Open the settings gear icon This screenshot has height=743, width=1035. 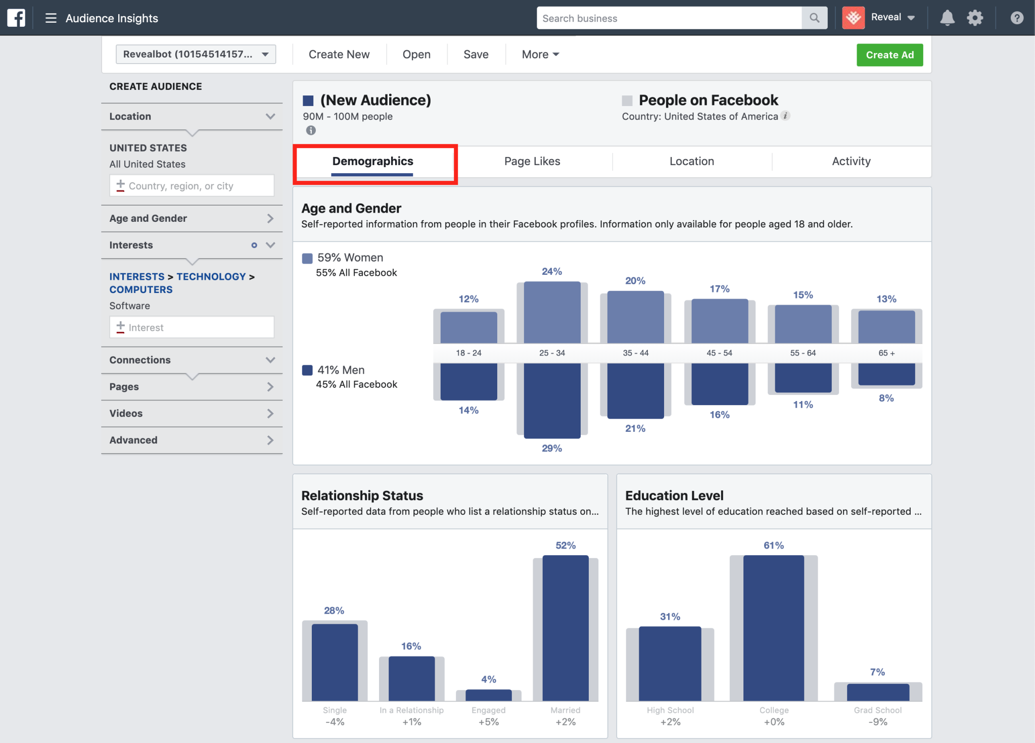[x=975, y=17]
